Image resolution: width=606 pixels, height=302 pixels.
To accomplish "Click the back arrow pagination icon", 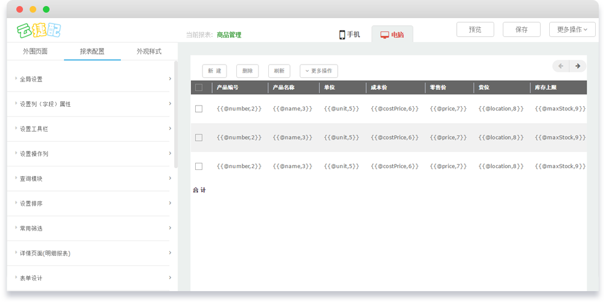I will [x=561, y=66].
